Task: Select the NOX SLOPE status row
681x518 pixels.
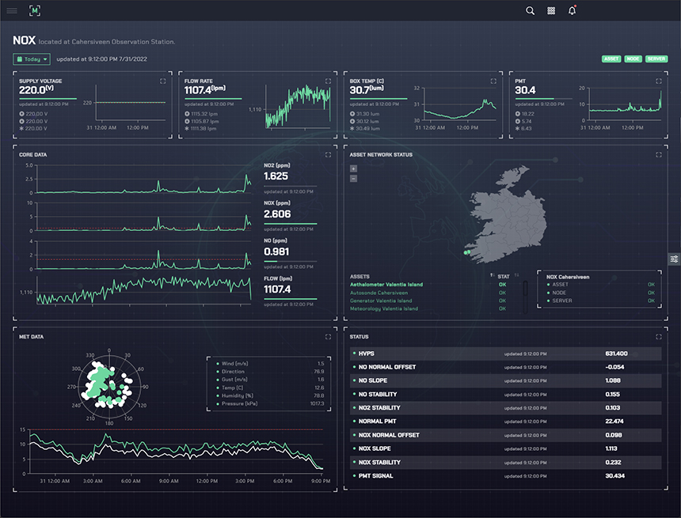Action: point(505,448)
